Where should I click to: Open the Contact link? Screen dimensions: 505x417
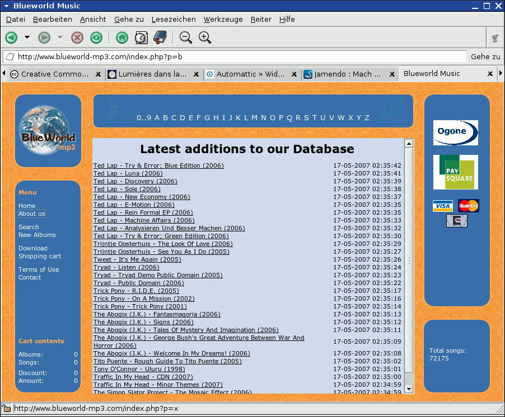pyautogui.click(x=30, y=277)
